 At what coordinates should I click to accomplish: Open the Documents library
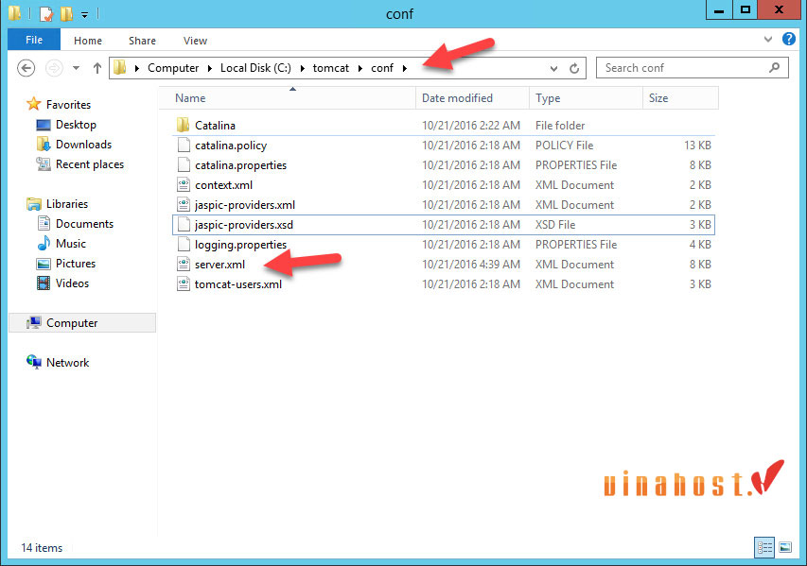pyautogui.click(x=84, y=224)
